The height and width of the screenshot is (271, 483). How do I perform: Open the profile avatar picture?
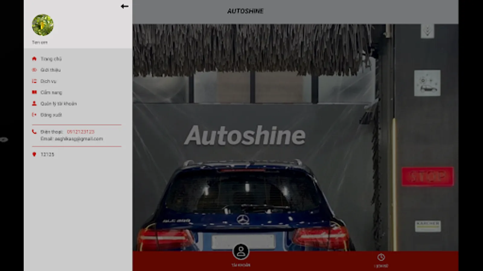pyautogui.click(x=43, y=25)
